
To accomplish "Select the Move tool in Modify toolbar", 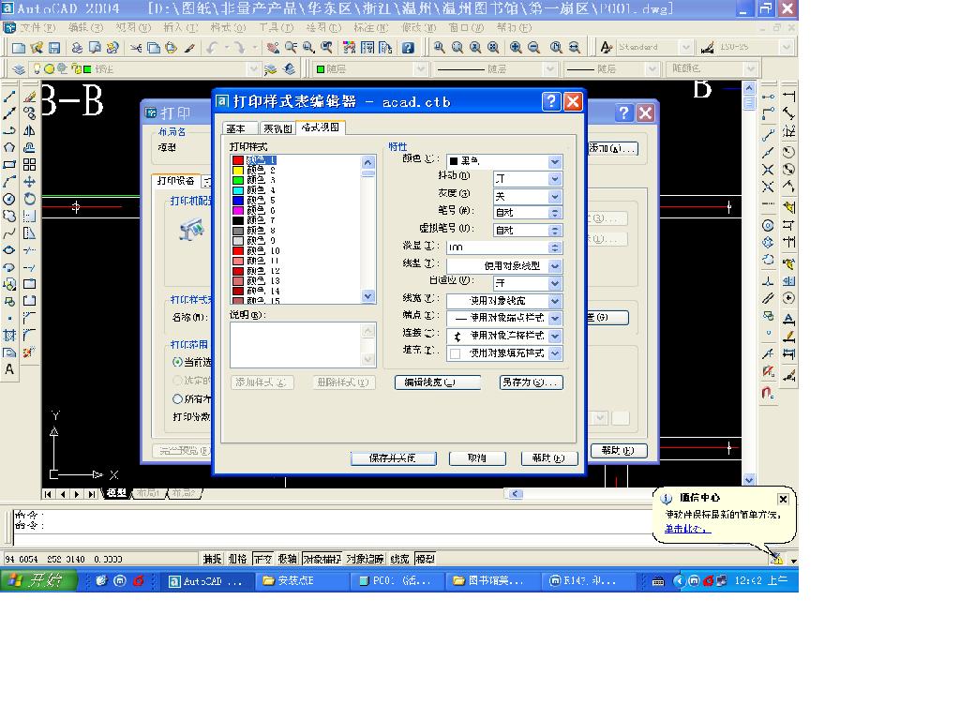I will point(29,182).
